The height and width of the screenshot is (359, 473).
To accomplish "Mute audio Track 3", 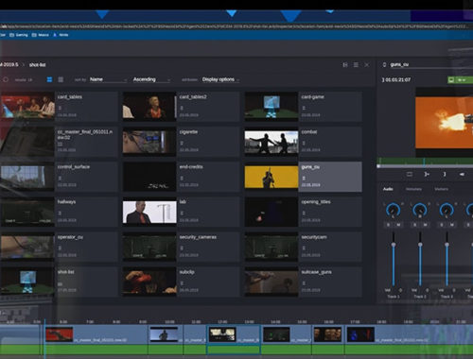I will (x=452, y=225).
